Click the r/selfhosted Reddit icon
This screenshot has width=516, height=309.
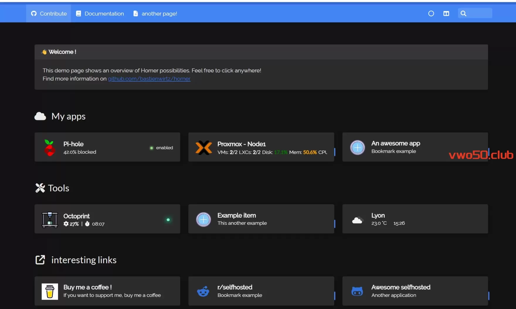click(x=203, y=291)
